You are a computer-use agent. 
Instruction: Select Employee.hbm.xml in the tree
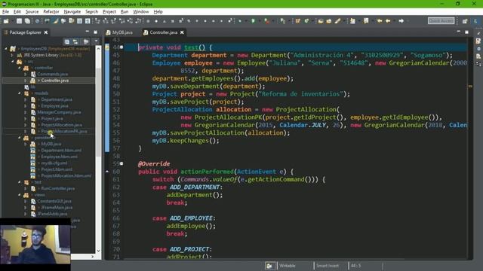[59, 157]
